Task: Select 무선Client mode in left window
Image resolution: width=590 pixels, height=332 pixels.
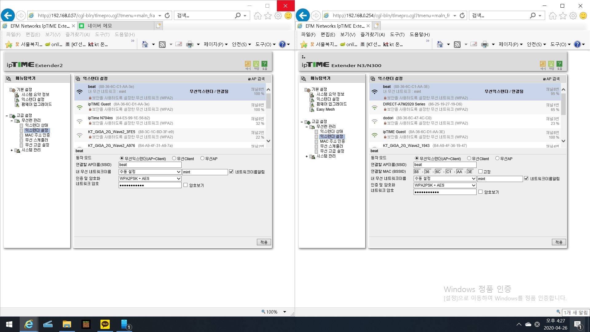Action: tap(174, 158)
